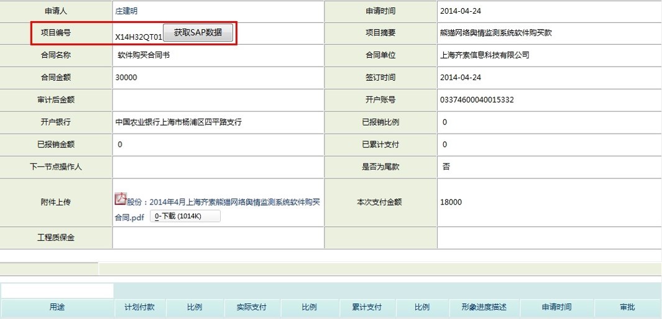Click the 用途 column header
The width and height of the screenshot is (662, 319).
coord(58,307)
